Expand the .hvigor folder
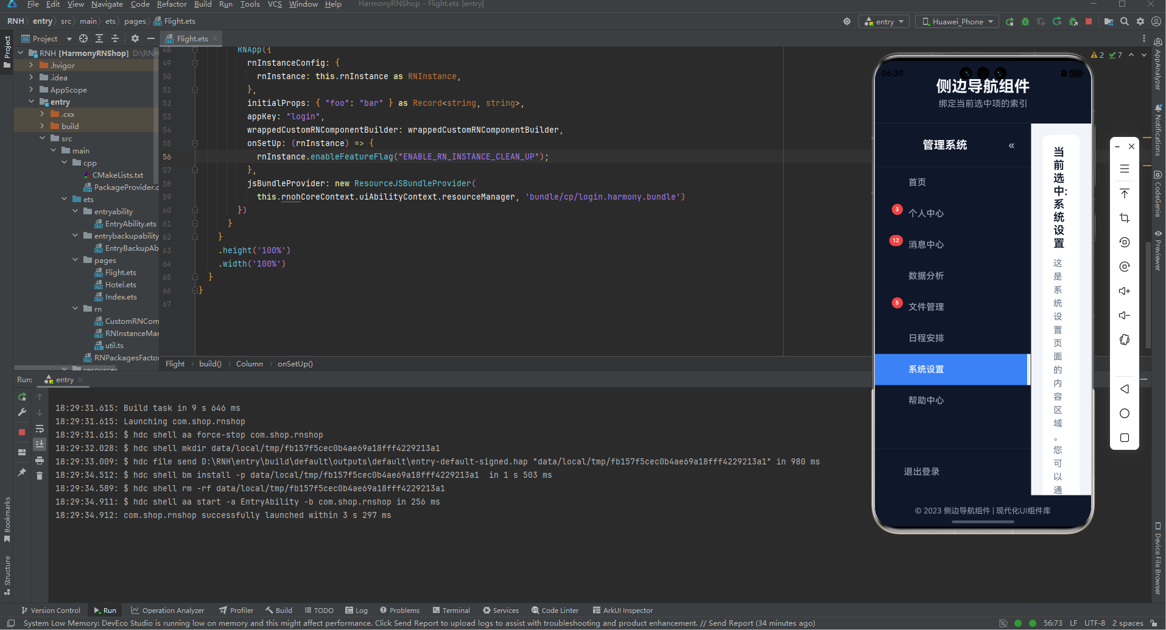Screen dimensions: 1166x630 (x=31, y=65)
